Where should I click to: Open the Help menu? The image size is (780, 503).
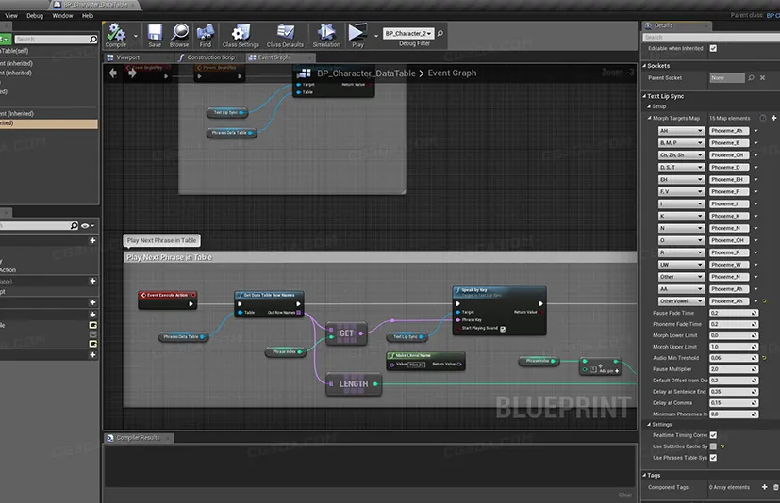click(88, 15)
